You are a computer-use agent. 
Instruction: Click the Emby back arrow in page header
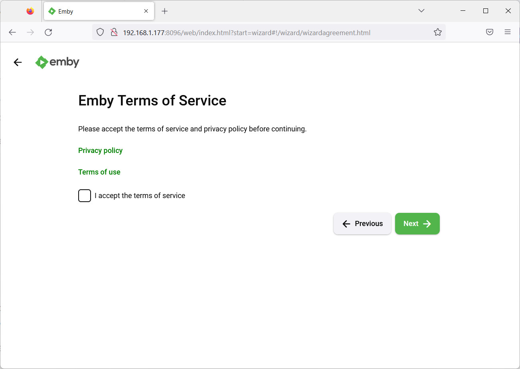(x=18, y=62)
